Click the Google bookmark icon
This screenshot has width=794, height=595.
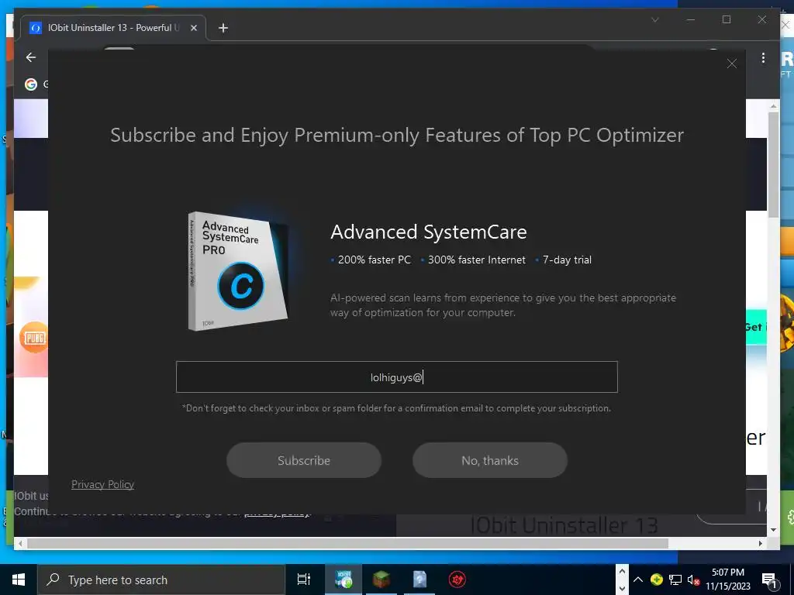coord(31,84)
